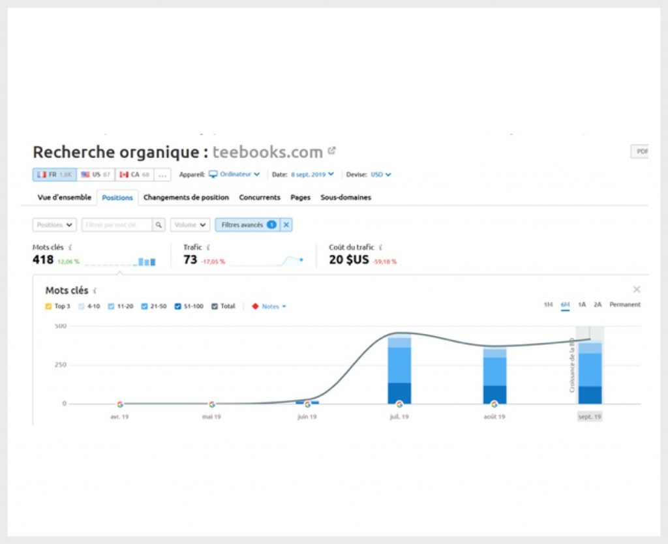Open the Positions filter dropdown
This screenshot has width=668, height=544.
tap(54, 225)
